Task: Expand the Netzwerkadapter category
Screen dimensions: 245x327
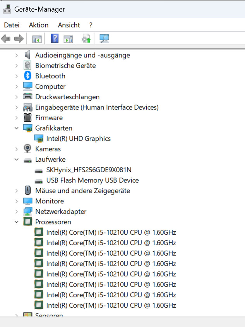Action: pyautogui.click(x=16, y=212)
